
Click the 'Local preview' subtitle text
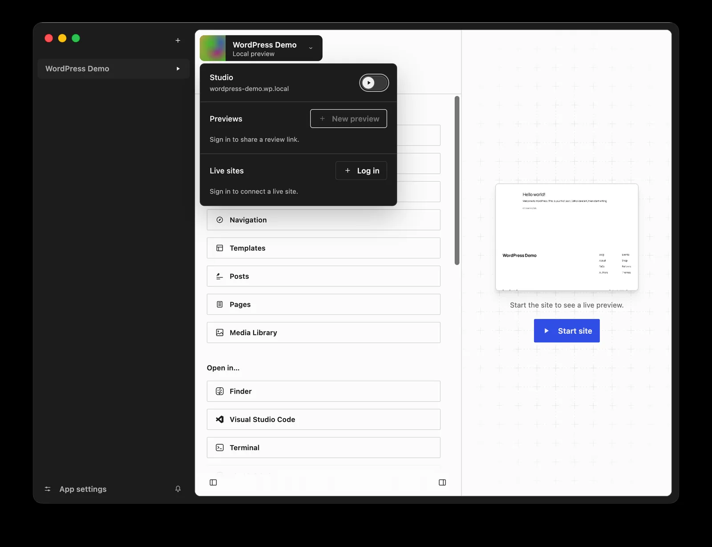point(254,54)
